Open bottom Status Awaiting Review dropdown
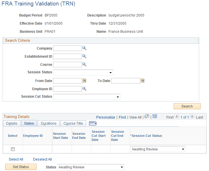 pos(91,167)
